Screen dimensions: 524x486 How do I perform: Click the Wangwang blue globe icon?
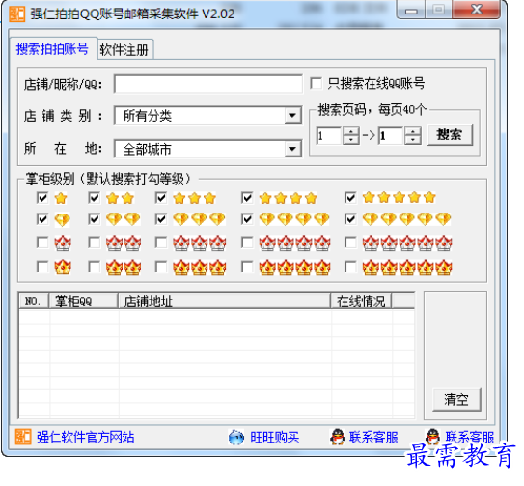click(x=236, y=437)
